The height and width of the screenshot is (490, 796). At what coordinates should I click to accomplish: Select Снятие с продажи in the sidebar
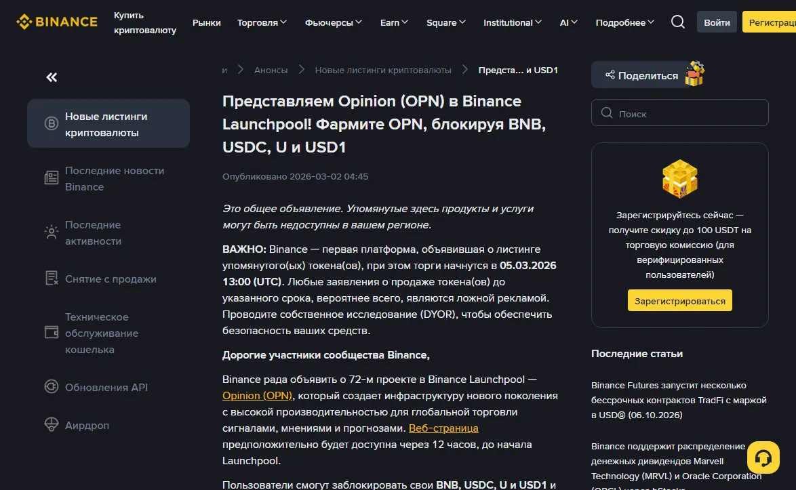pyautogui.click(x=108, y=279)
